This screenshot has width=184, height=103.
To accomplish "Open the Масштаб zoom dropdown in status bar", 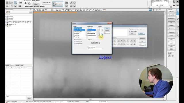I will 22,102.
